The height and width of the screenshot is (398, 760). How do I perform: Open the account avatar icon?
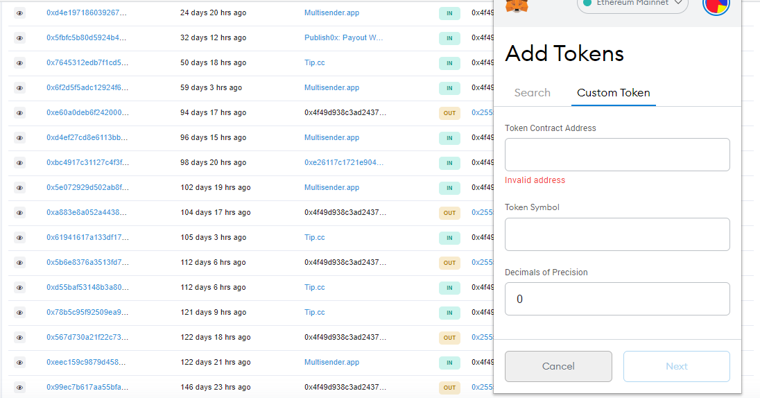click(716, 6)
